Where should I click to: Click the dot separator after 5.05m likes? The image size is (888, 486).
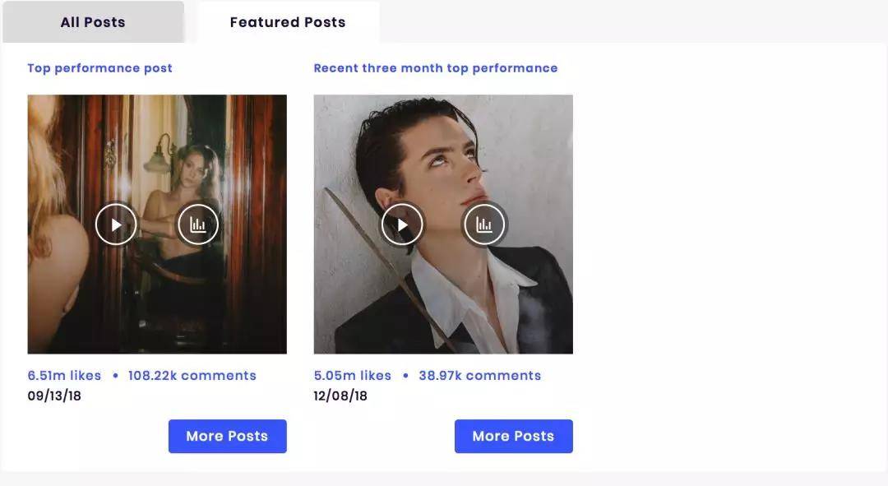pos(405,376)
